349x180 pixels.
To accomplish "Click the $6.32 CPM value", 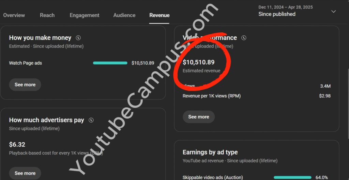I will [17, 145].
